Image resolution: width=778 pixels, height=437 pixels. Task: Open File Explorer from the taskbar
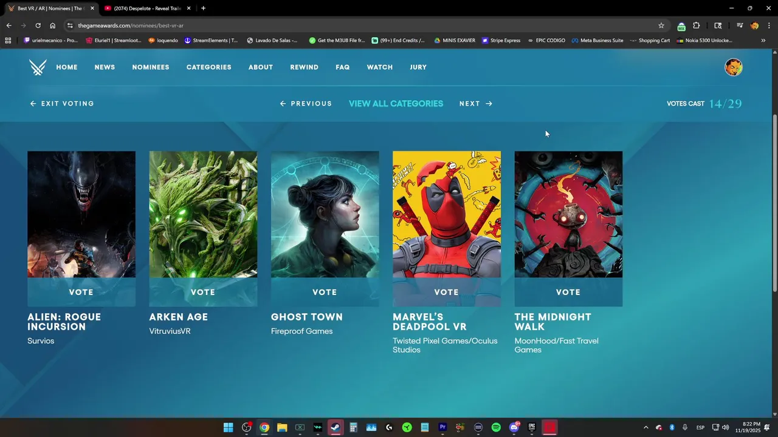pyautogui.click(x=282, y=427)
